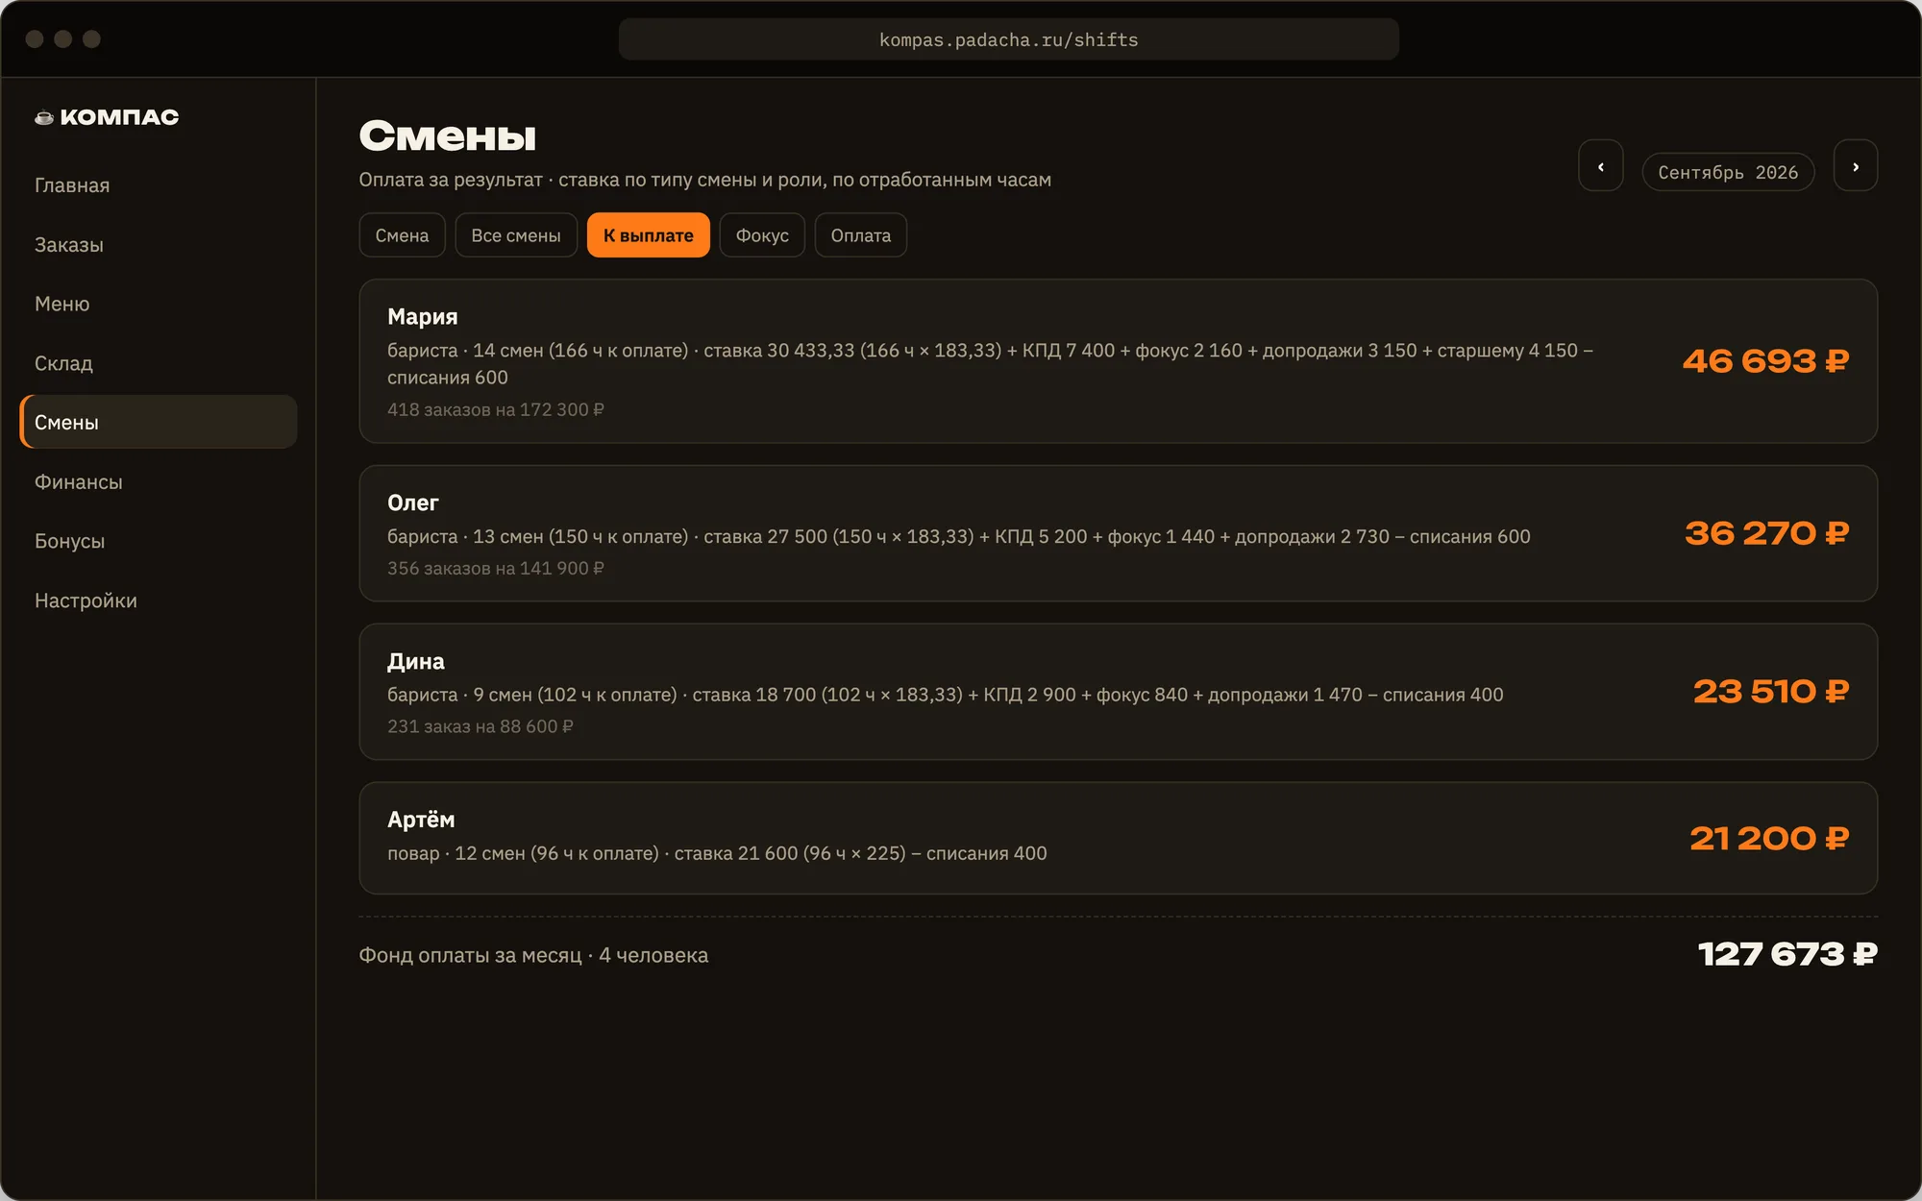
Task: Navigate to Склад in sidebar
Action: coord(158,363)
